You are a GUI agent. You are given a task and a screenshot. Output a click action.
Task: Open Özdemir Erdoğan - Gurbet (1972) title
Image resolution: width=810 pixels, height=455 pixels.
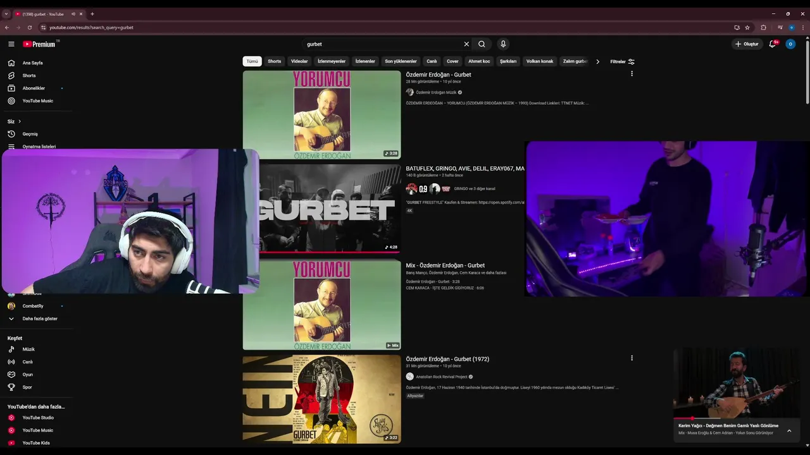click(x=447, y=359)
